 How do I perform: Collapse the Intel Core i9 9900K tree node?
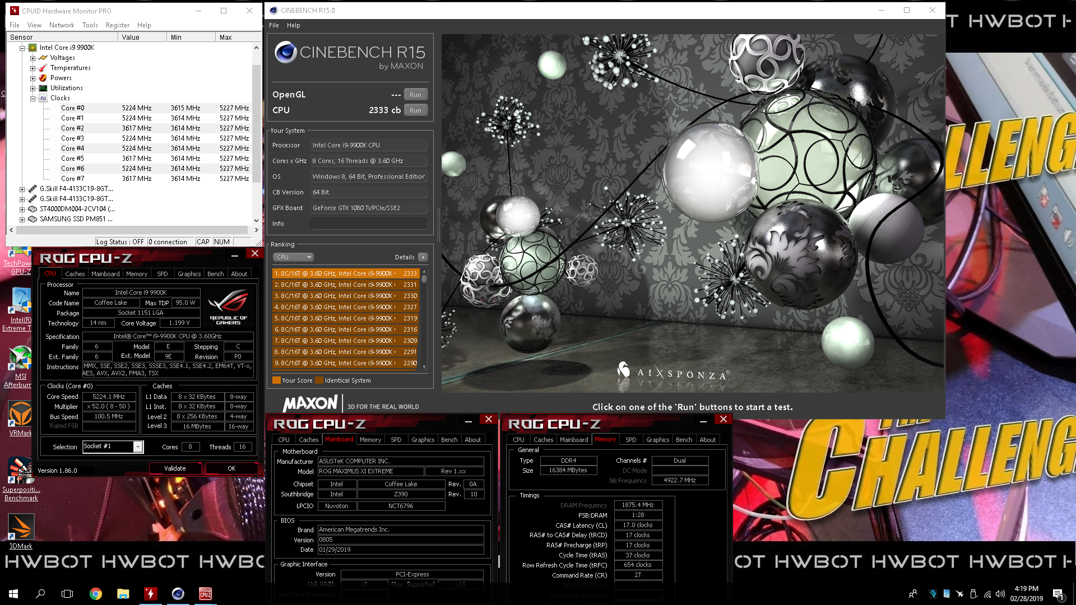point(22,48)
